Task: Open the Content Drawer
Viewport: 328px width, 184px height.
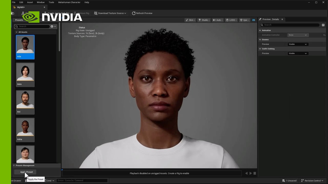Action: pyautogui.click(x=16, y=181)
